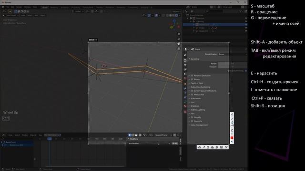Switch viewport to rendered shading
The image size is (305, 171).
[x=176, y=15]
